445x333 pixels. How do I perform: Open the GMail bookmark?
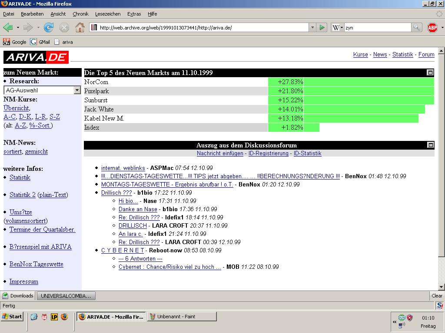coord(40,42)
